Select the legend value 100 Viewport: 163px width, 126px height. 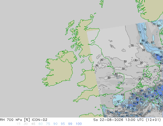coord(79,124)
